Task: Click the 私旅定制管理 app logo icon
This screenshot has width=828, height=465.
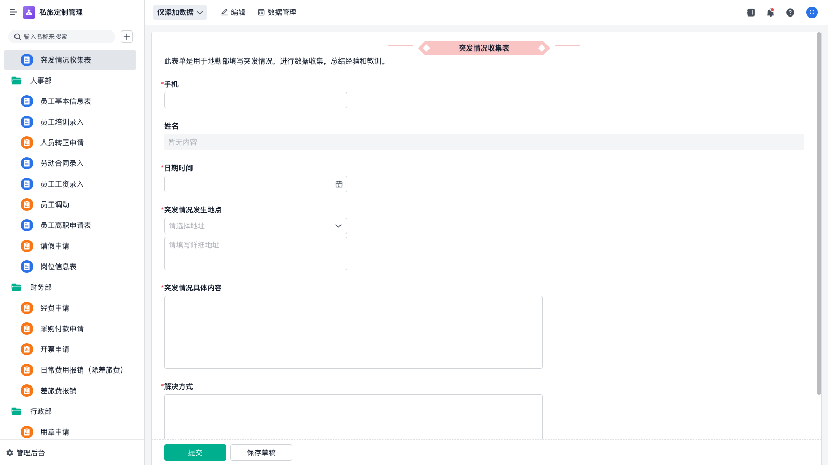Action: click(x=29, y=12)
